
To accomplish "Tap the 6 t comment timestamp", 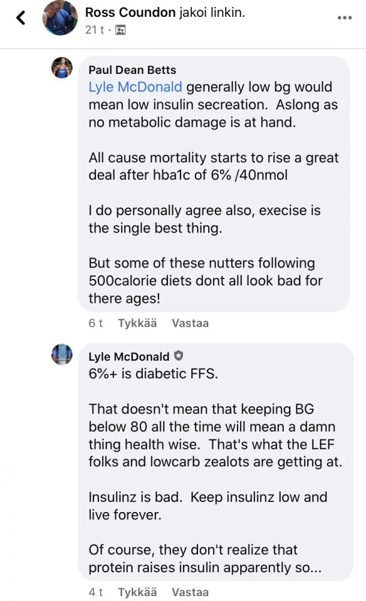I will point(95,323).
